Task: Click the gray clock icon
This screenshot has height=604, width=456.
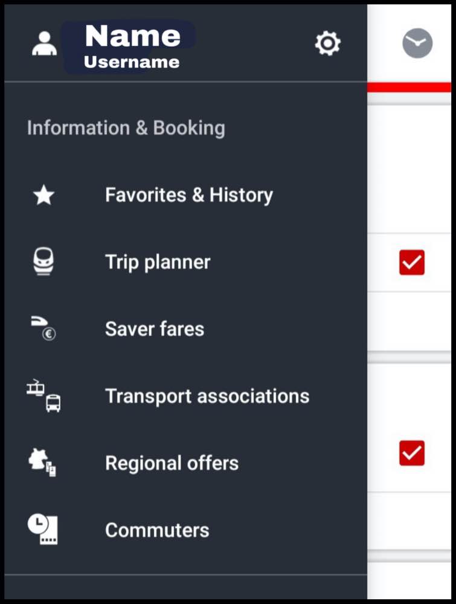Action: [417, 43]
